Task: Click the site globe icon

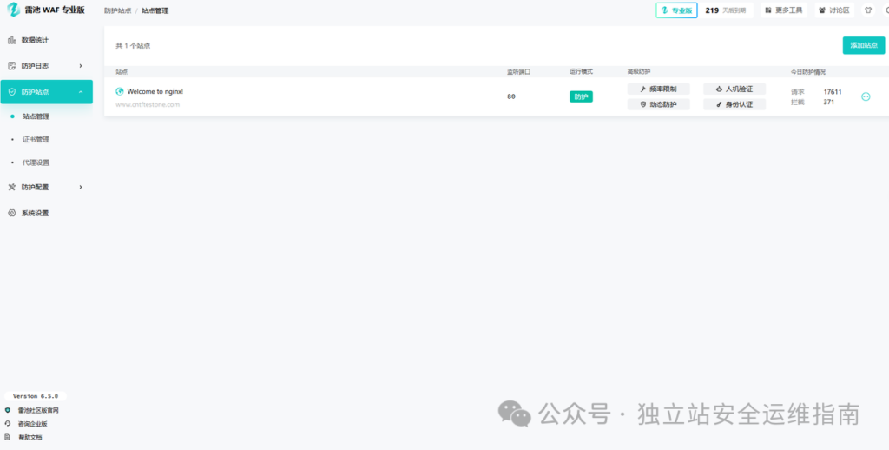Action: click(120, 91)
